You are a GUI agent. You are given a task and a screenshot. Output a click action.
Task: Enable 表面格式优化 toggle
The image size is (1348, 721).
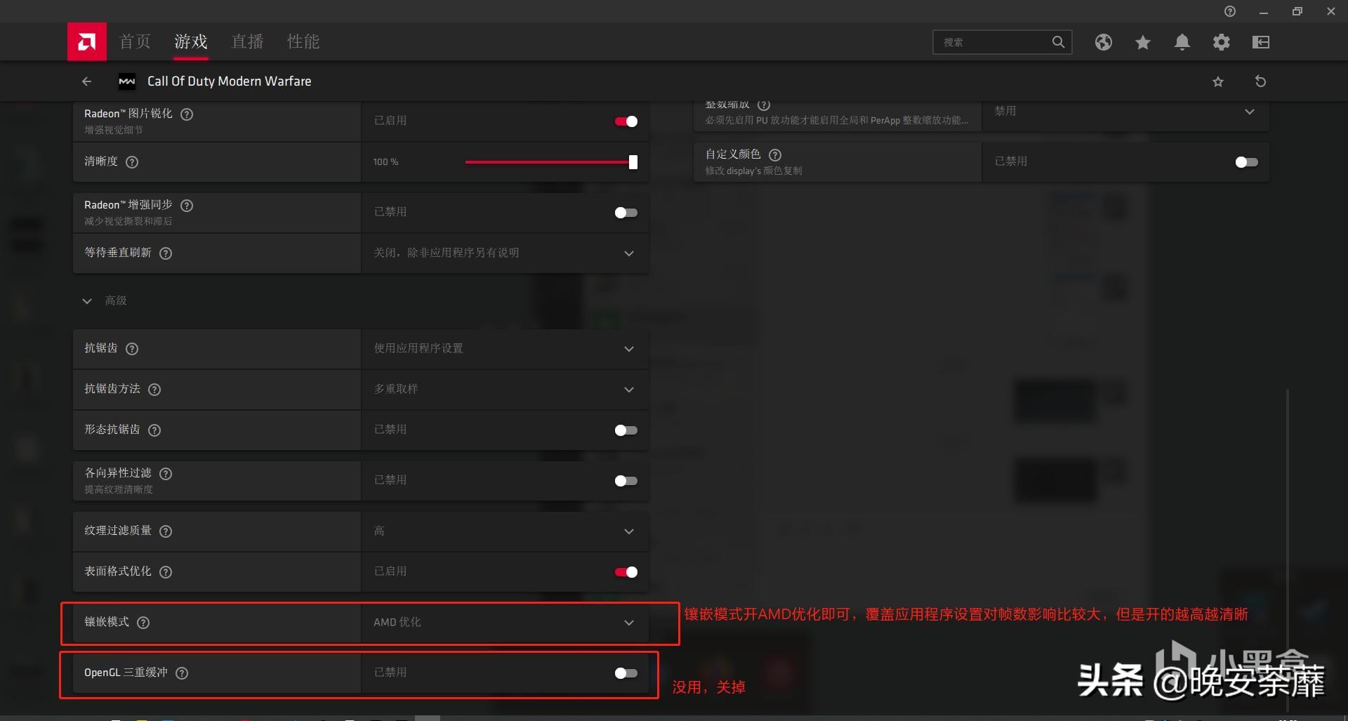(625, 571)
